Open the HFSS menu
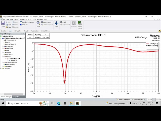161x121 pixels. coord(30,19)
